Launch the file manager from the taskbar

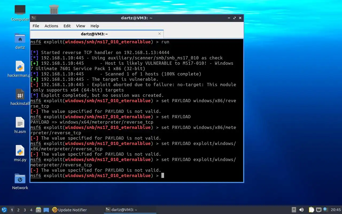click(38, 210)
